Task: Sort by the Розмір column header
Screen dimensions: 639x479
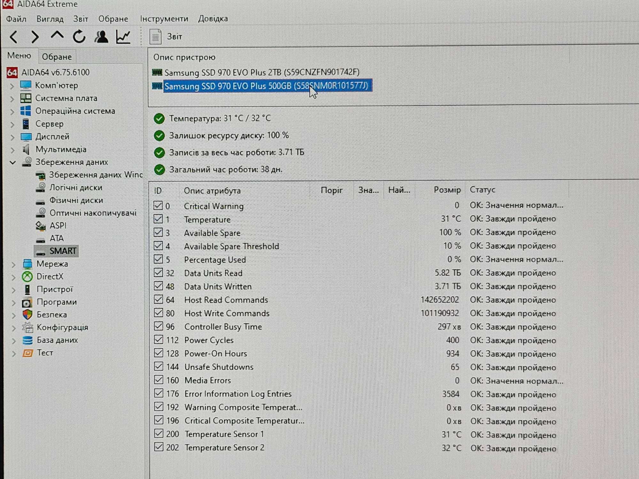Action: [447, 190]
